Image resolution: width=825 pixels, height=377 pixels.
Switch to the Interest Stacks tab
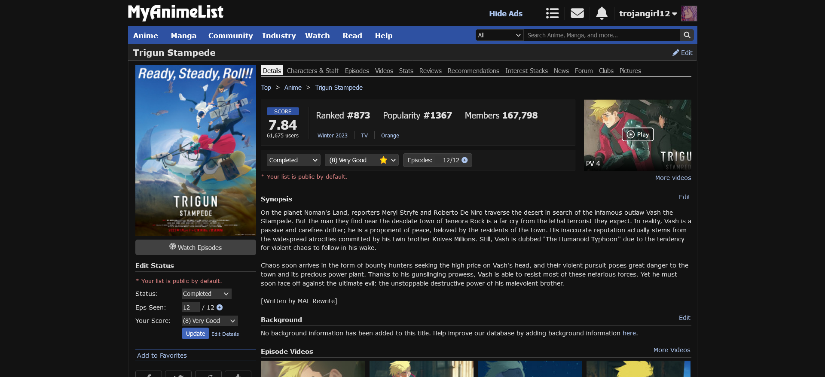(526, 71)
